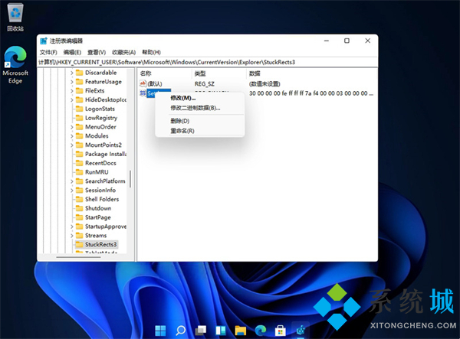Click the Discardable folder icon
The height and width of the screenshot is (339, 460).
coord(79,73)
